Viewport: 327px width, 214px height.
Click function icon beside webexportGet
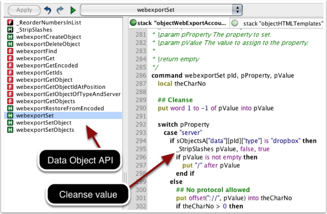click(10, 58)
